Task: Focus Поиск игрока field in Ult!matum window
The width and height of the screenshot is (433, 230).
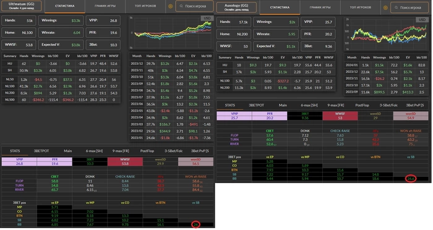Action: (x=194, y=6)
